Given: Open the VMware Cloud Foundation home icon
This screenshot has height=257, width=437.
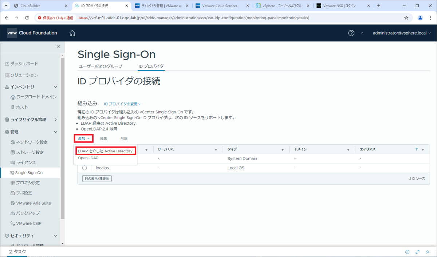Looking at the screenshot, I should [x=72, y=33].
